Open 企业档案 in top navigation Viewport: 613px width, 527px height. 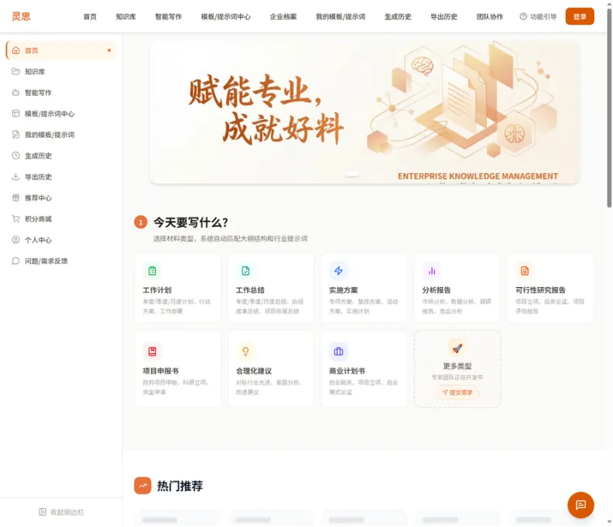(x=283, y=17)
